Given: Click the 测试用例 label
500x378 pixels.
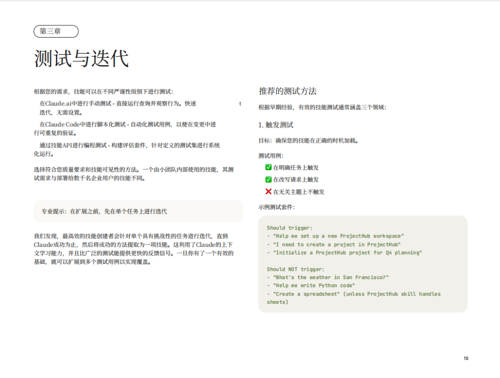Looking at the screenshot, I should [x=271, y=156].
